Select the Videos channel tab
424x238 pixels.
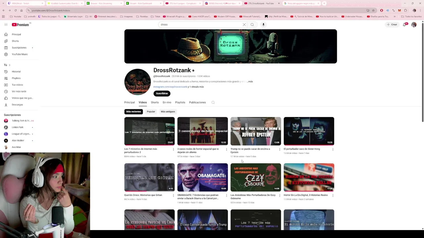coord(143,102)
